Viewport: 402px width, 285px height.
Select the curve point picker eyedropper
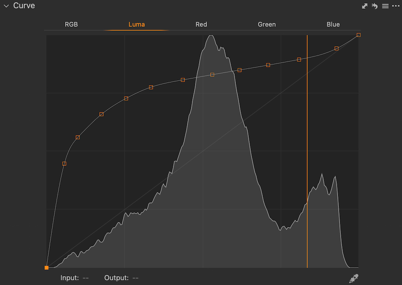(354, 278)
